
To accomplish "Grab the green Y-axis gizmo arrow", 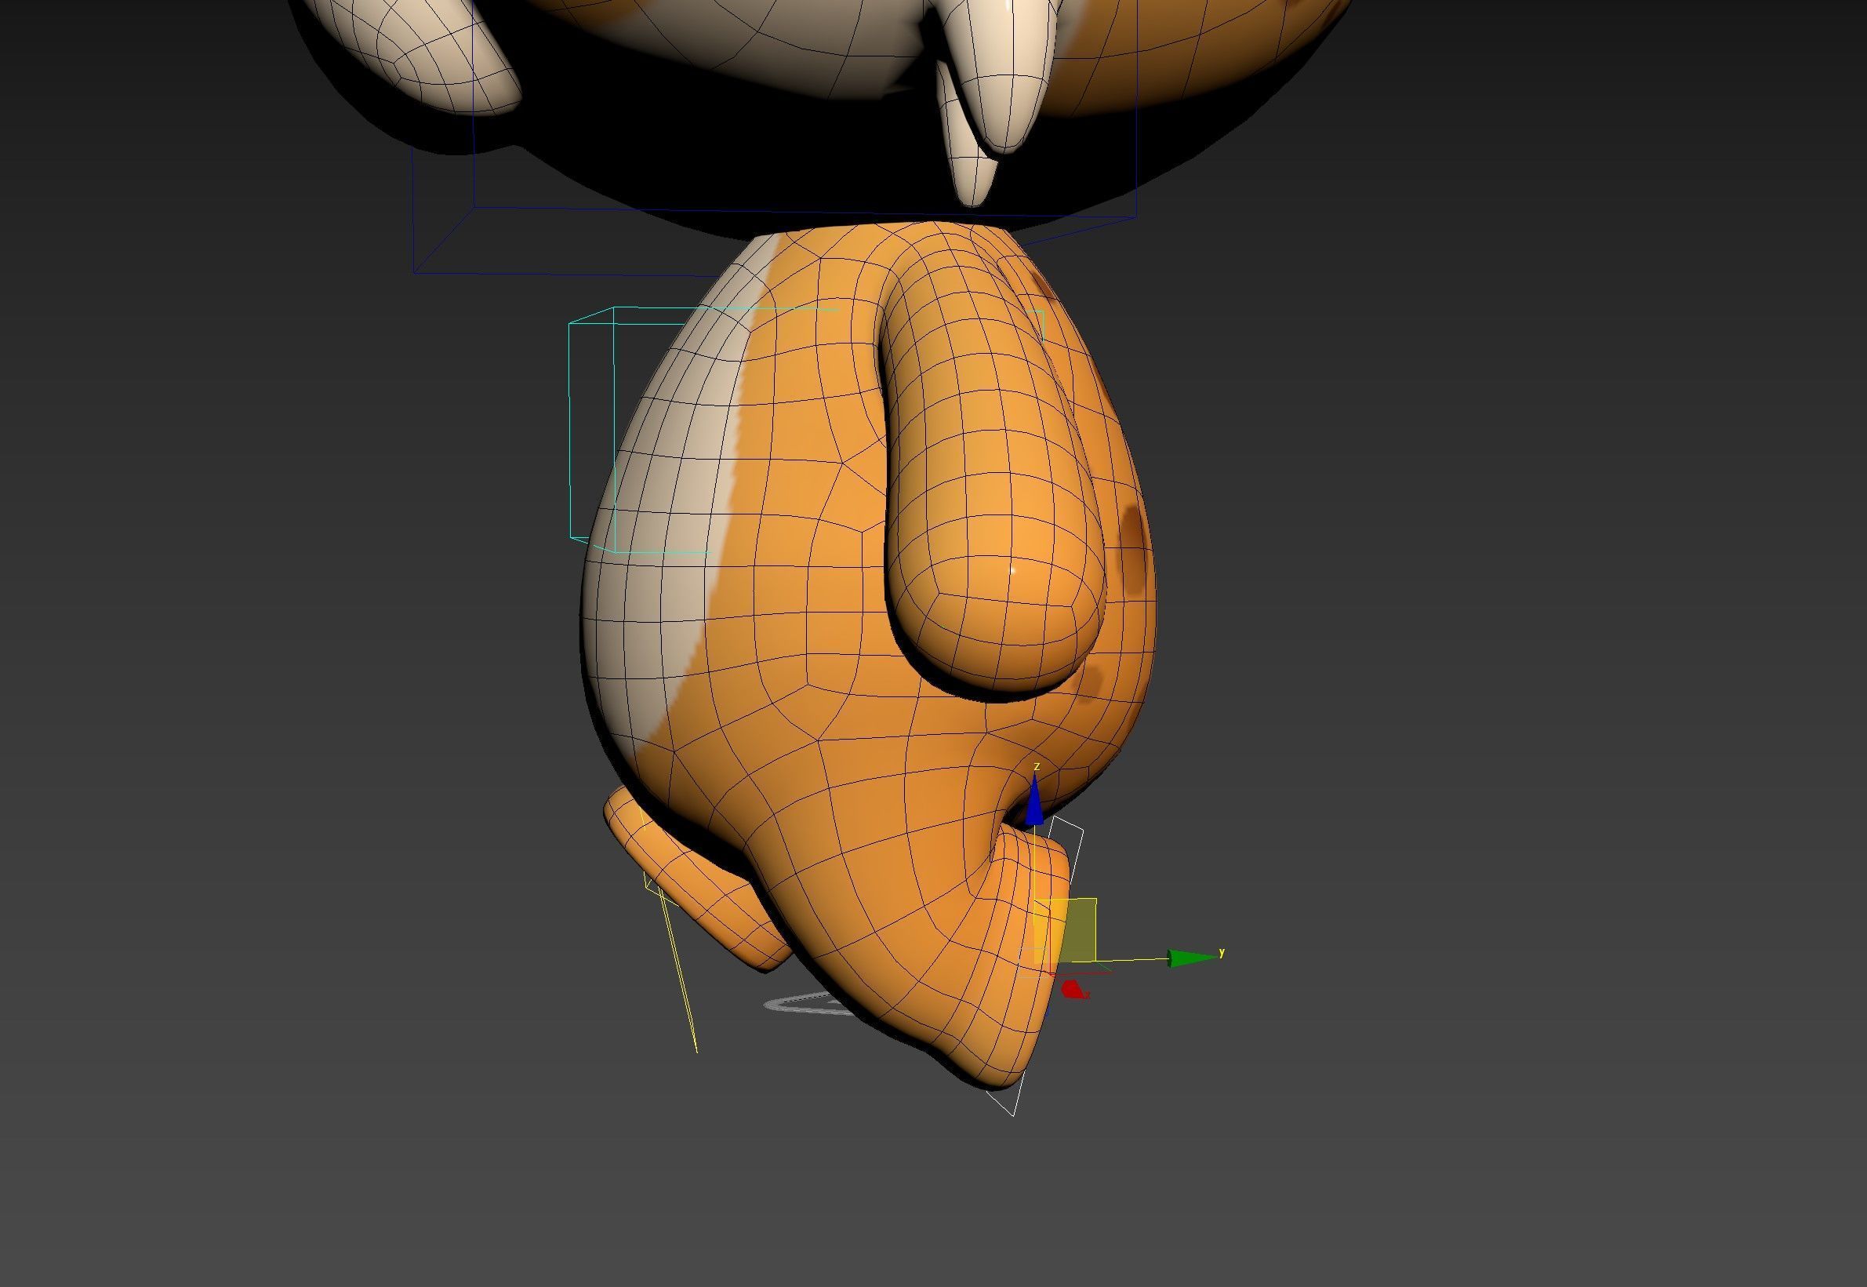I will [1193, 958].
